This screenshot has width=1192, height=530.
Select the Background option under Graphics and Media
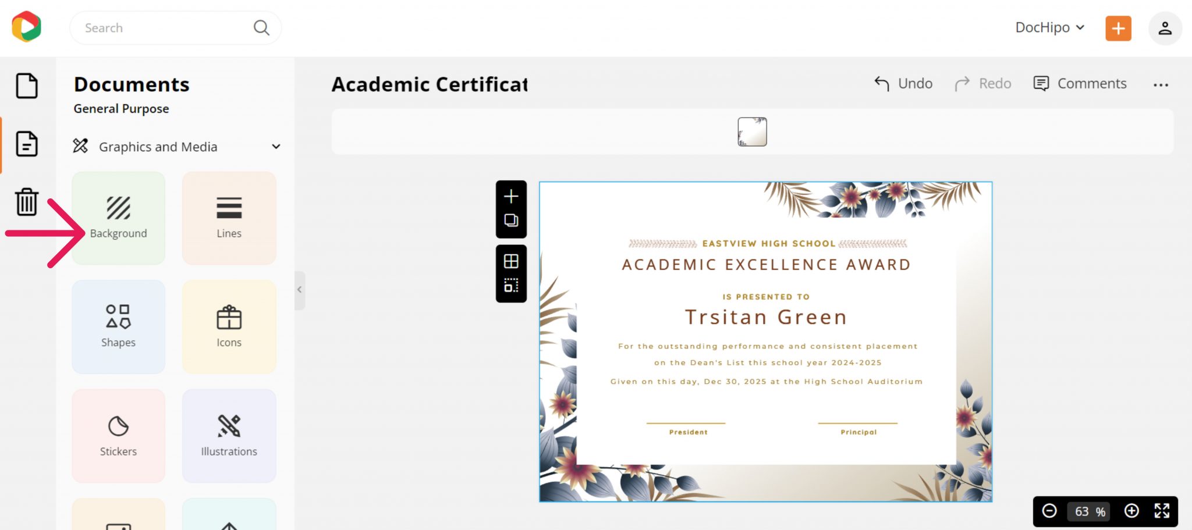118,218
